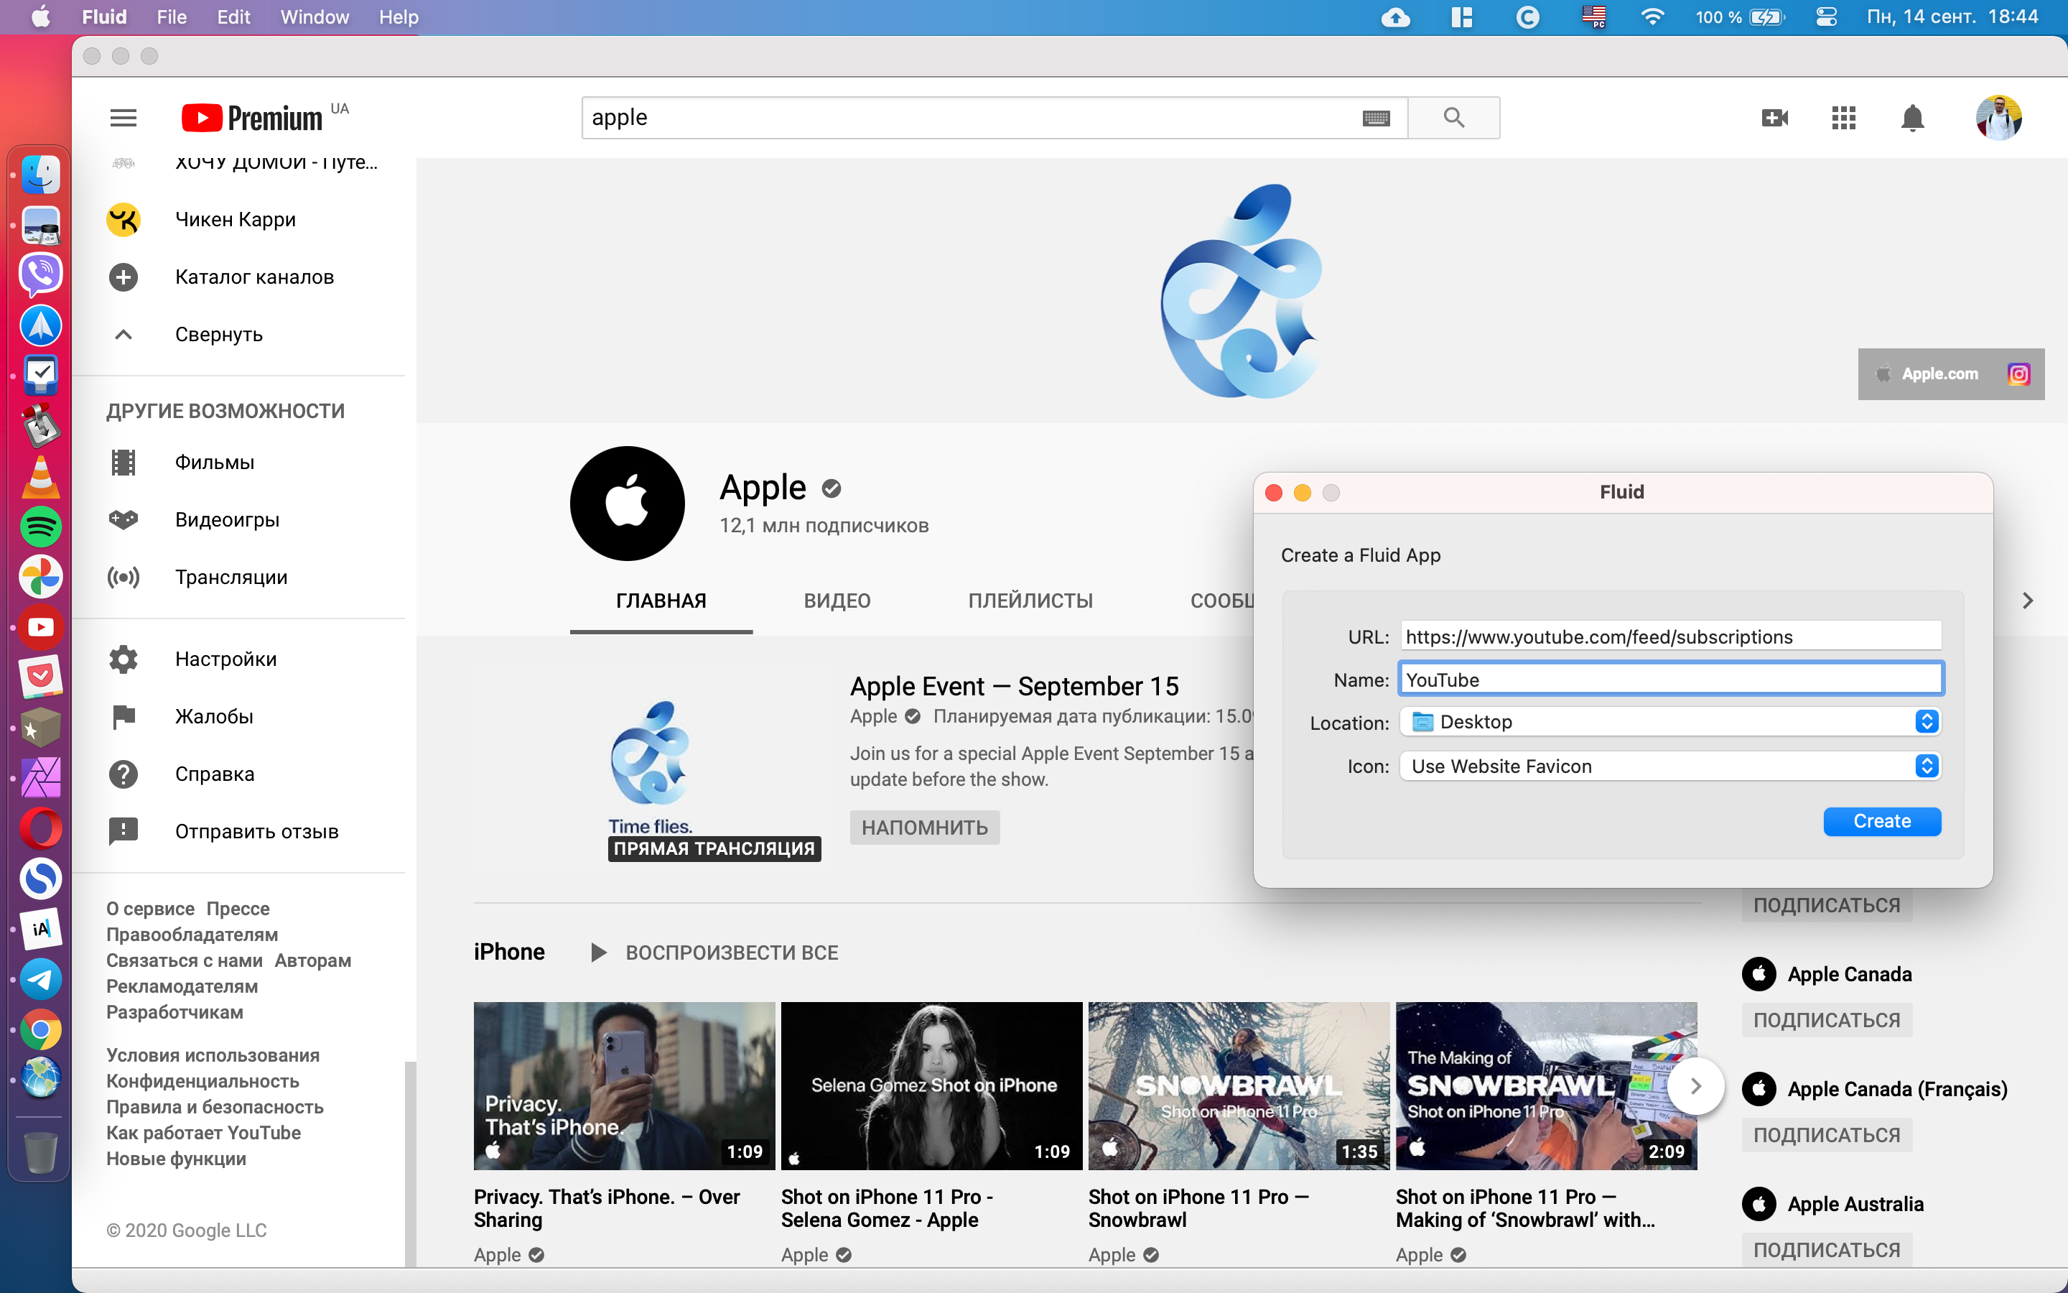Open the YouTube hamburger guide menu
Image resolution: width=2068 pixels, height=1293 pixels.
coord(123,118)
